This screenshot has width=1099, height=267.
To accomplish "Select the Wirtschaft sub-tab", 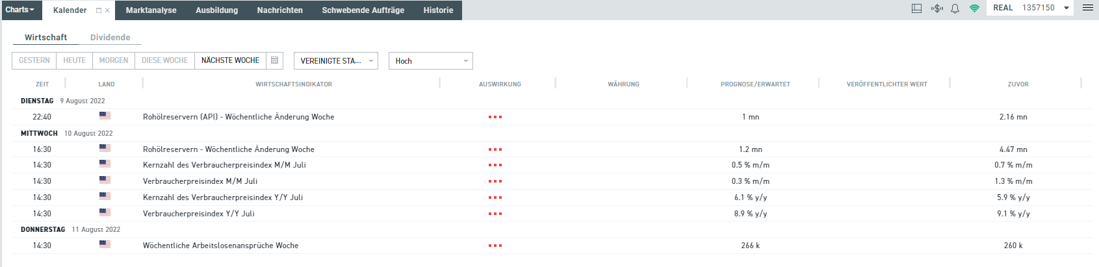I will (45, 37).
